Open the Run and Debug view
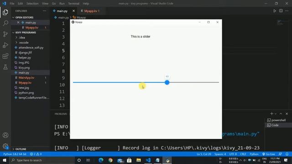 (x=5, y=45)
